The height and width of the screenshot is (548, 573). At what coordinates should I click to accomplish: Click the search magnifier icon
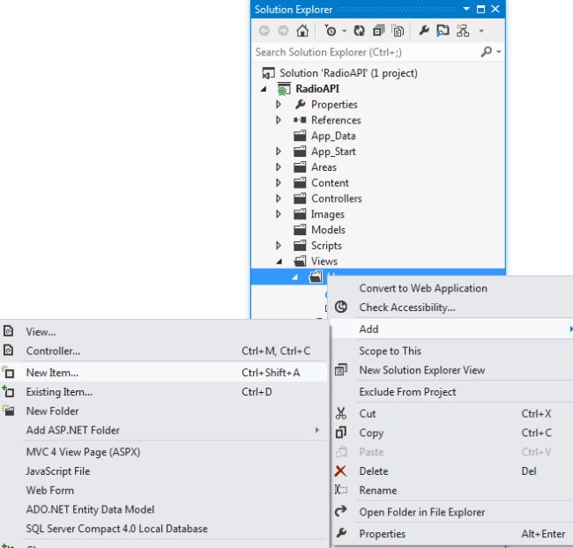point(486,52)
